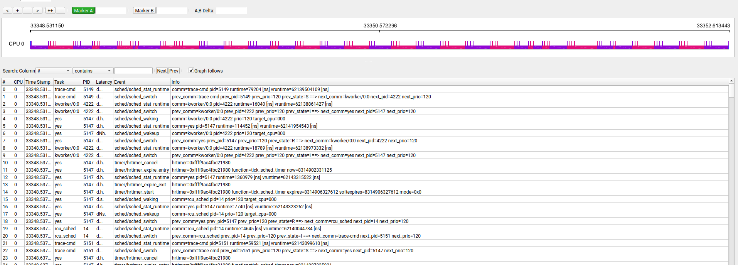Click the event table scrollbar up arrow

click(731, 81)
